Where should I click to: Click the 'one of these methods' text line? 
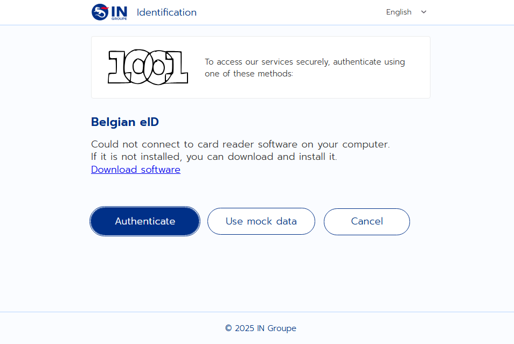pyautogui.click(x=249, y=74)
